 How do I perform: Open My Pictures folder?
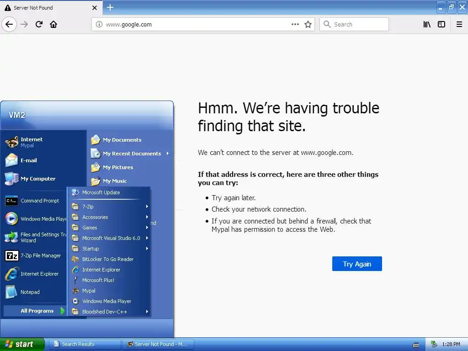click(131, 167)
